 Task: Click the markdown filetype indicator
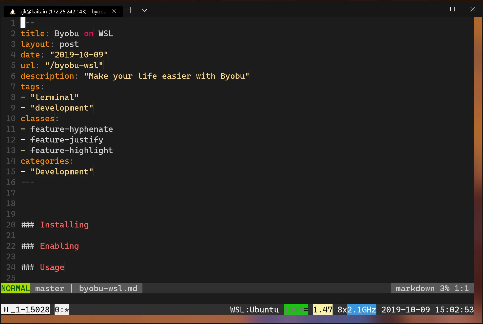point(415,288)
